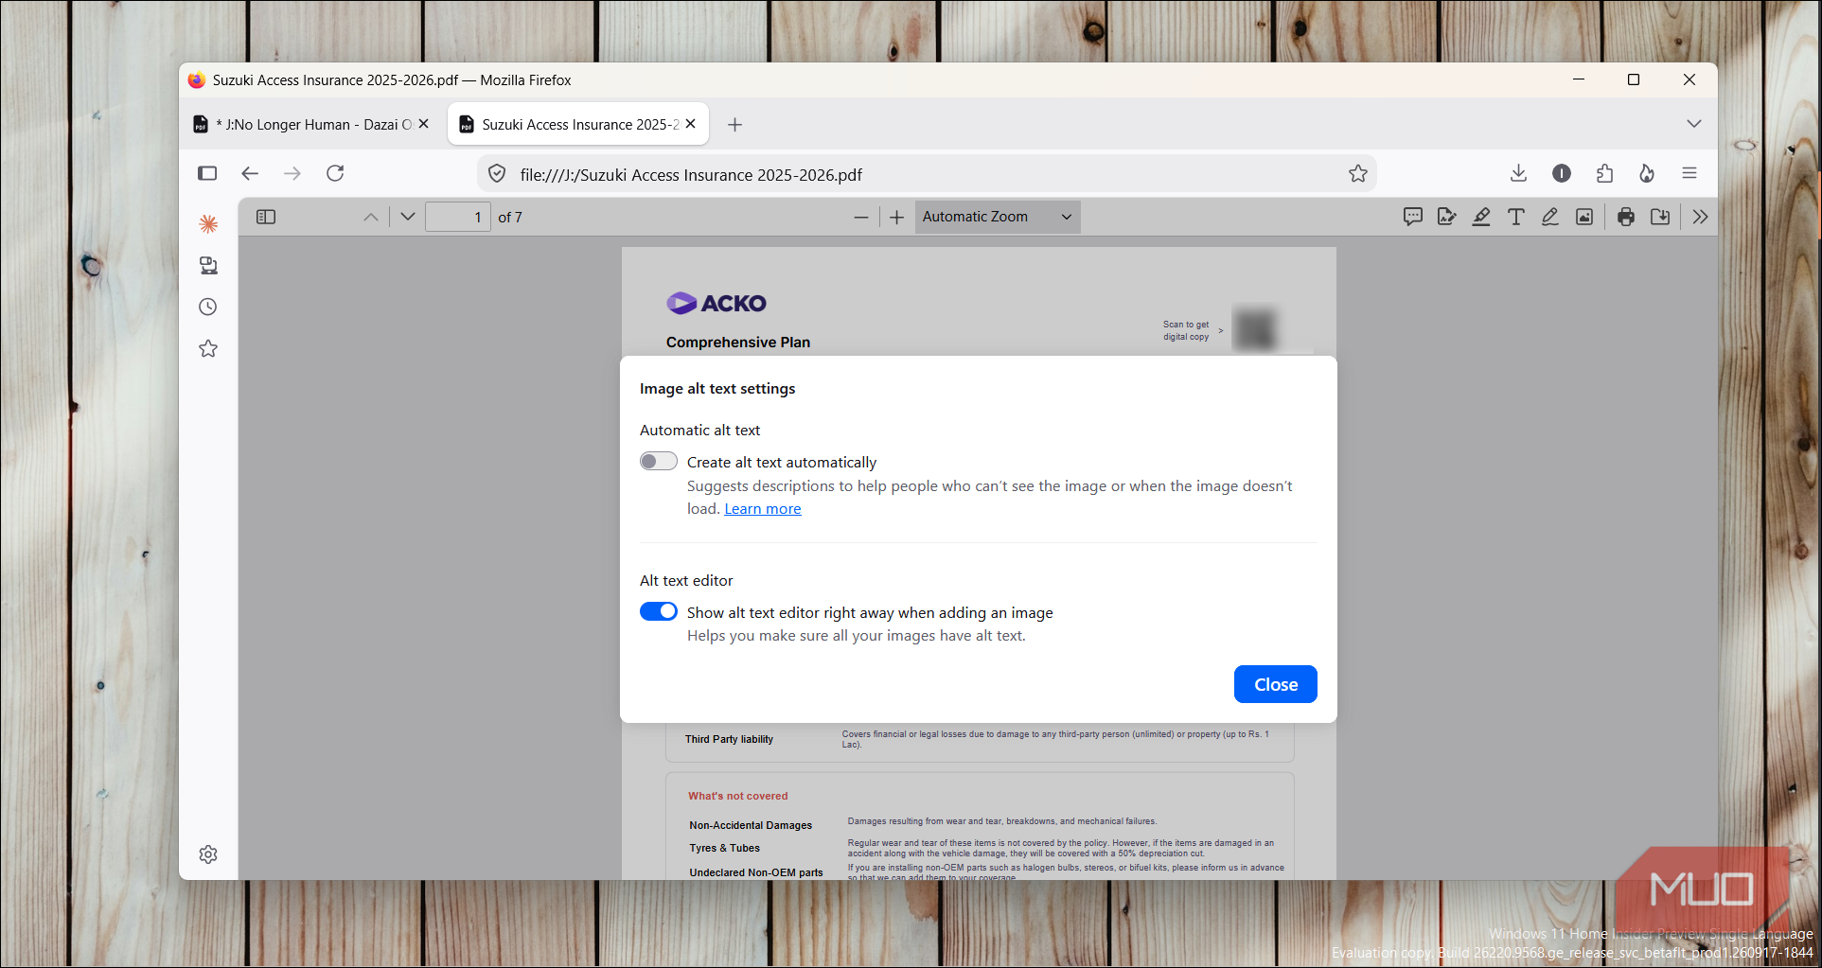Select the Suzuki Access Insurance tab

tap(578, 124)
